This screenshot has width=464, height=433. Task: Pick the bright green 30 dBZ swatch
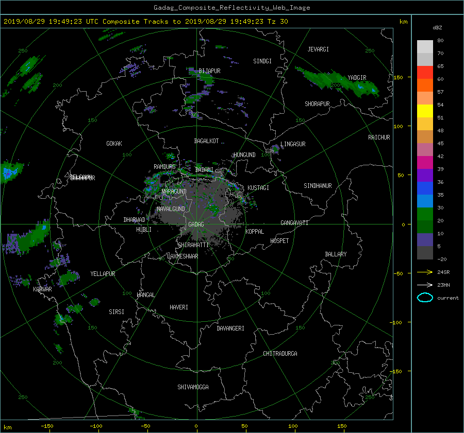[x=425, y=214]
